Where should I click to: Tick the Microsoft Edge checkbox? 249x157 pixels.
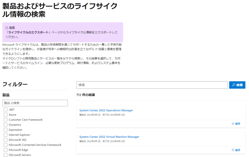[6, 150]
